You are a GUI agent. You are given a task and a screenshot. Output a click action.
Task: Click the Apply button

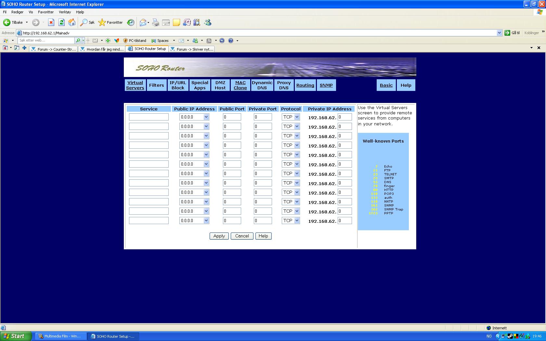(219, 236)
